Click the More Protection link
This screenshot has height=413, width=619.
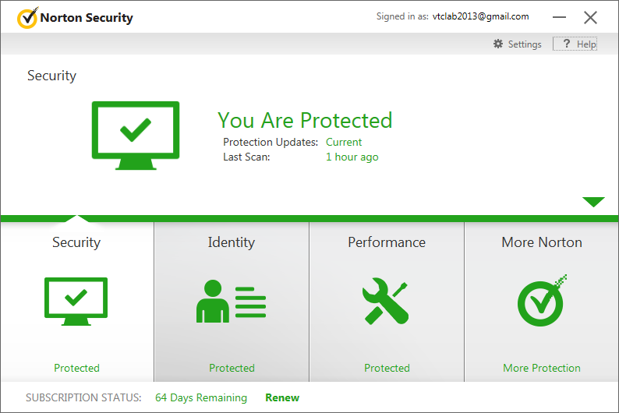pyautogui.click(x=542, y=368)
